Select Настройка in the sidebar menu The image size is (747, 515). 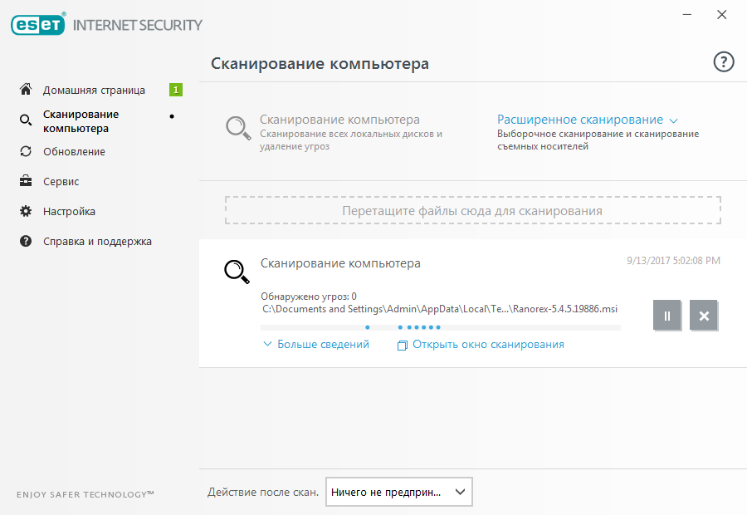pos(69,212)
